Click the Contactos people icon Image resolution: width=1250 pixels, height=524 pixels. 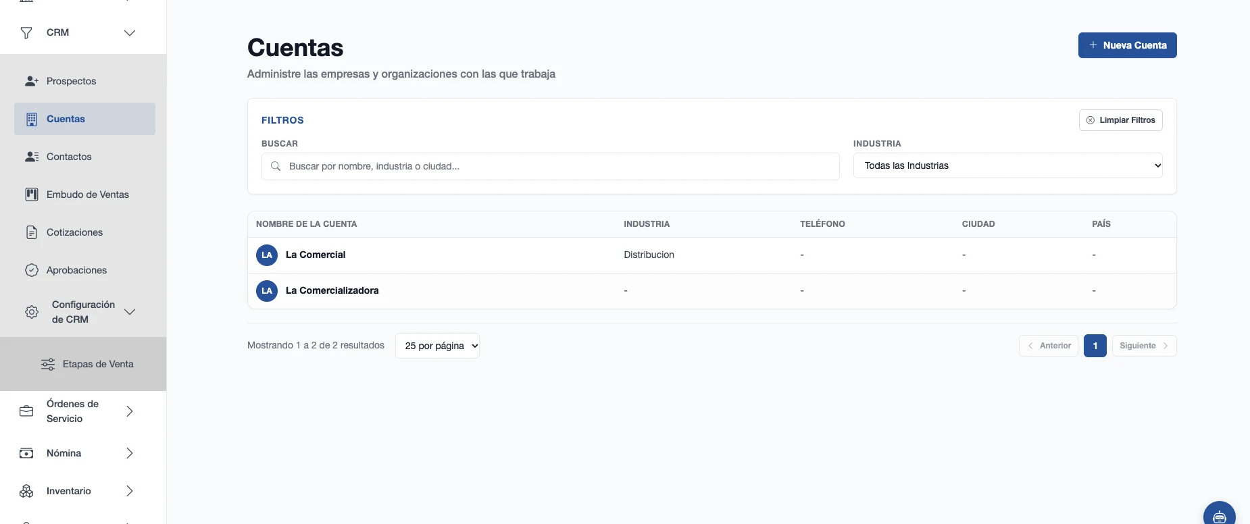point(31,157)
